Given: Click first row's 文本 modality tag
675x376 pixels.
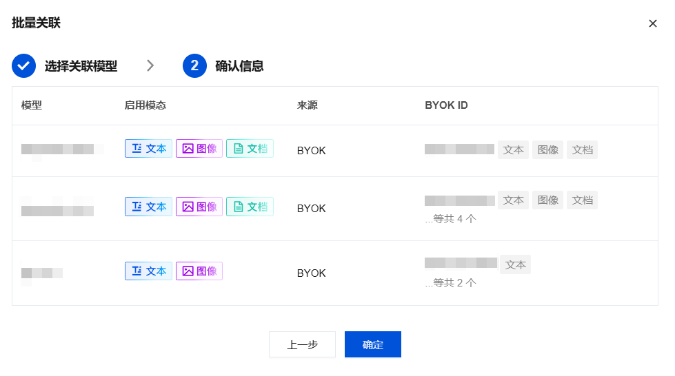Looking at the screenshot, I should coord(148,149).
